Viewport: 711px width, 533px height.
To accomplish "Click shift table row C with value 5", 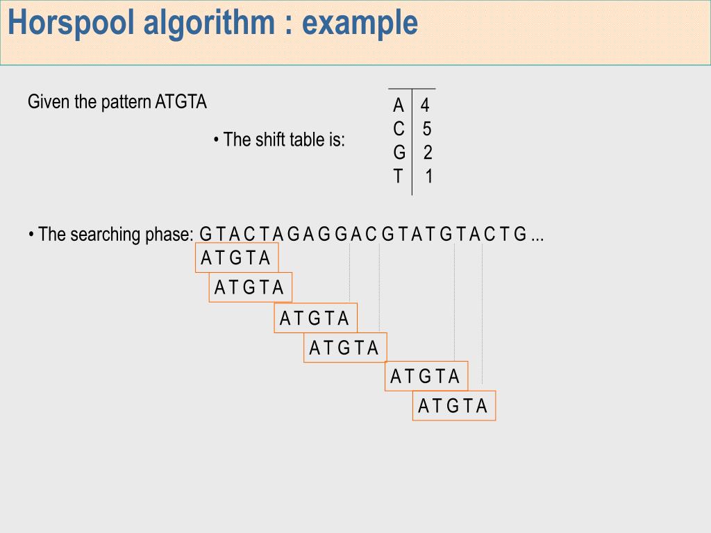I will tap(412, 128).
